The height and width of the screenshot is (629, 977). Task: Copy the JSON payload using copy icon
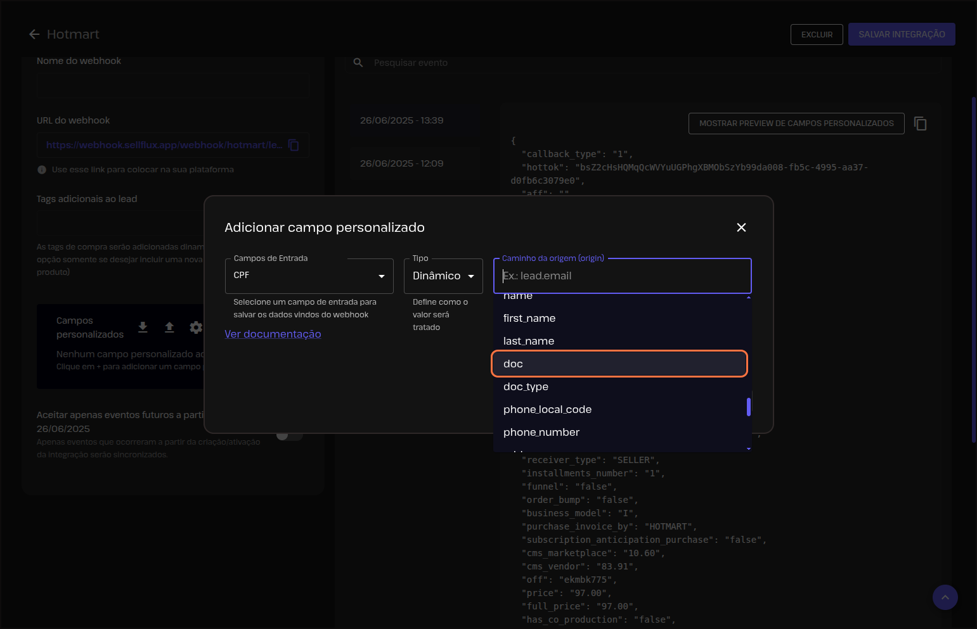pyautogui.click(x=920, y=124)
